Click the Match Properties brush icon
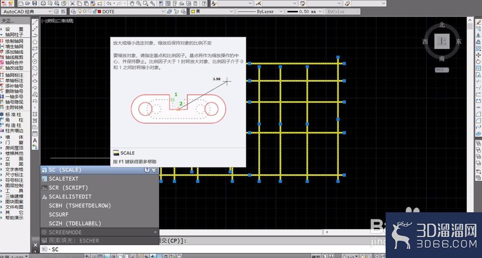The height and width of the screenshot is (258, 482). pos(93,3)
